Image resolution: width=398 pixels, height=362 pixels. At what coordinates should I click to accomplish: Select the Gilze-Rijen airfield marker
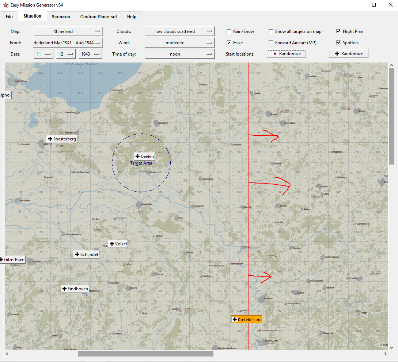pos(13,259)
